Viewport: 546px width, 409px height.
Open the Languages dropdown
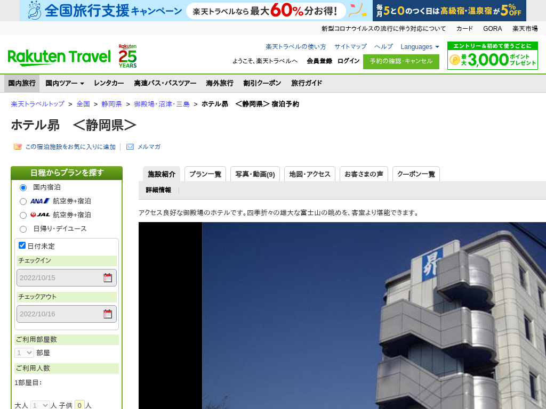pyautogui.click(x=420, y=47)
